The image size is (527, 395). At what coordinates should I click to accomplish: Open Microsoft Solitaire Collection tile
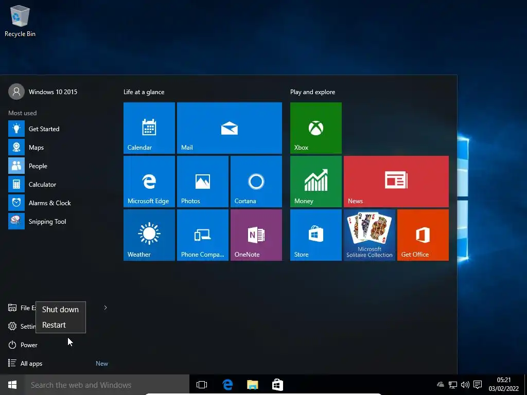point(370,235)
